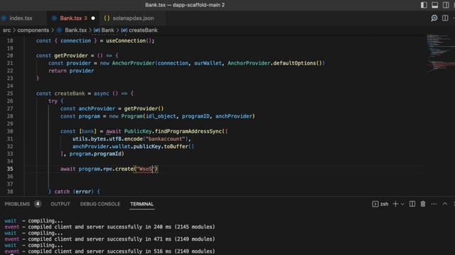Click the JSON braces icon on solanapdas.json tab

[107, 18]
